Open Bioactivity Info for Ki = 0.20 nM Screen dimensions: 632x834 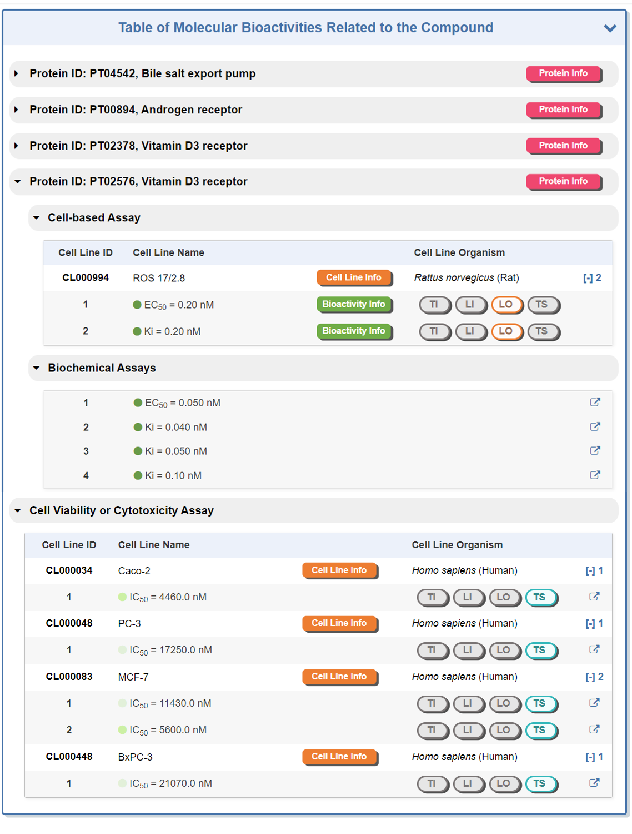pyautogui.click(x=354, y=331)
